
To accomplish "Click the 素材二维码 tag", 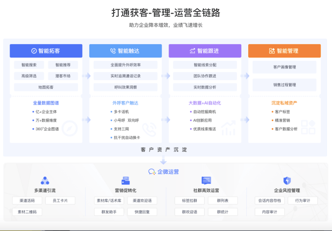I will click(27, 212).
